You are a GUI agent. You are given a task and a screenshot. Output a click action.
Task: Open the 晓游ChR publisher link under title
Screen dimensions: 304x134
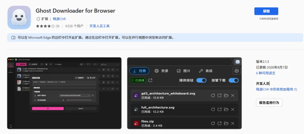[59, 19]
